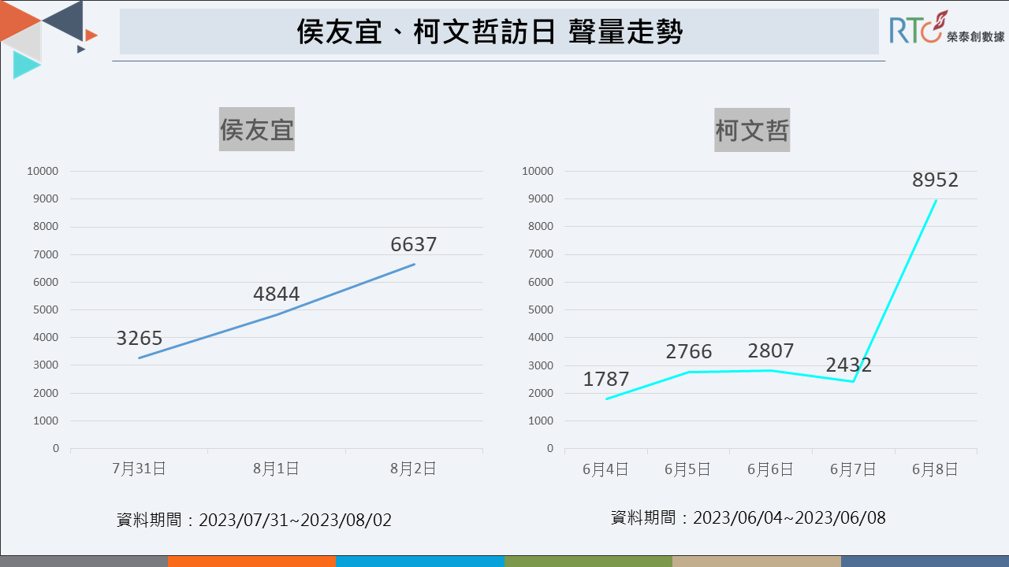Click the 5000 y-axis label on 柯文哲 chart
This screenshot has height=567, width=1009.
540,309
